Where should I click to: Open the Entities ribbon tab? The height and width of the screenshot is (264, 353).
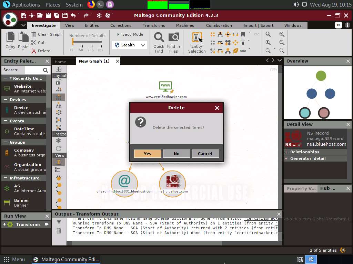coord(92,25)
